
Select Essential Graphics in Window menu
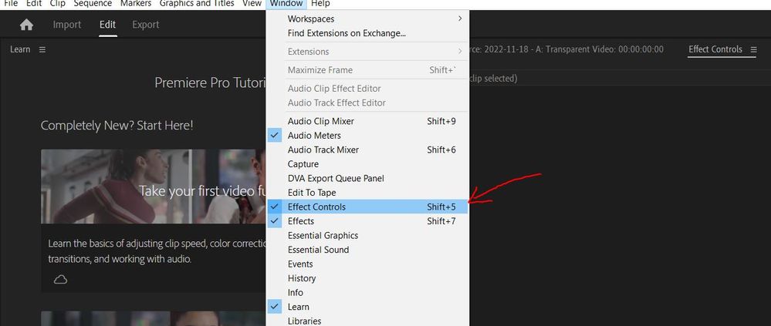click(323, 235)
